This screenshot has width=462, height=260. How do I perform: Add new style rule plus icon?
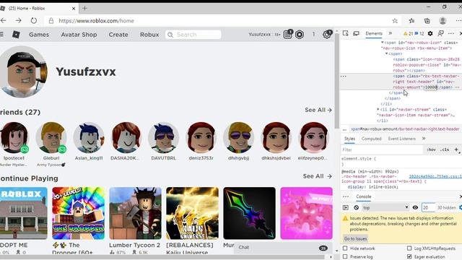click(x=456, y=149)
